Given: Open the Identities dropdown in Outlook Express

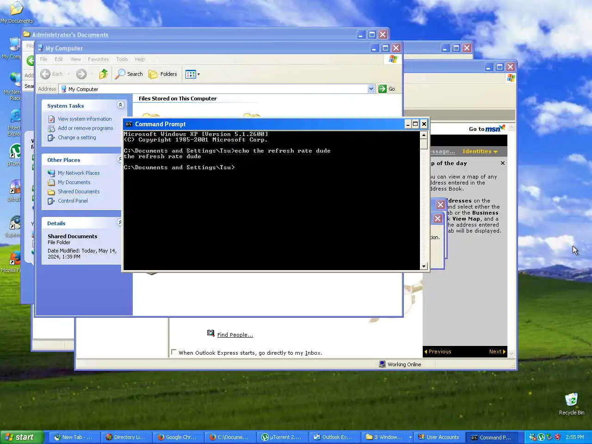Looking at the screenshot, I should click(x=480, y=151).
